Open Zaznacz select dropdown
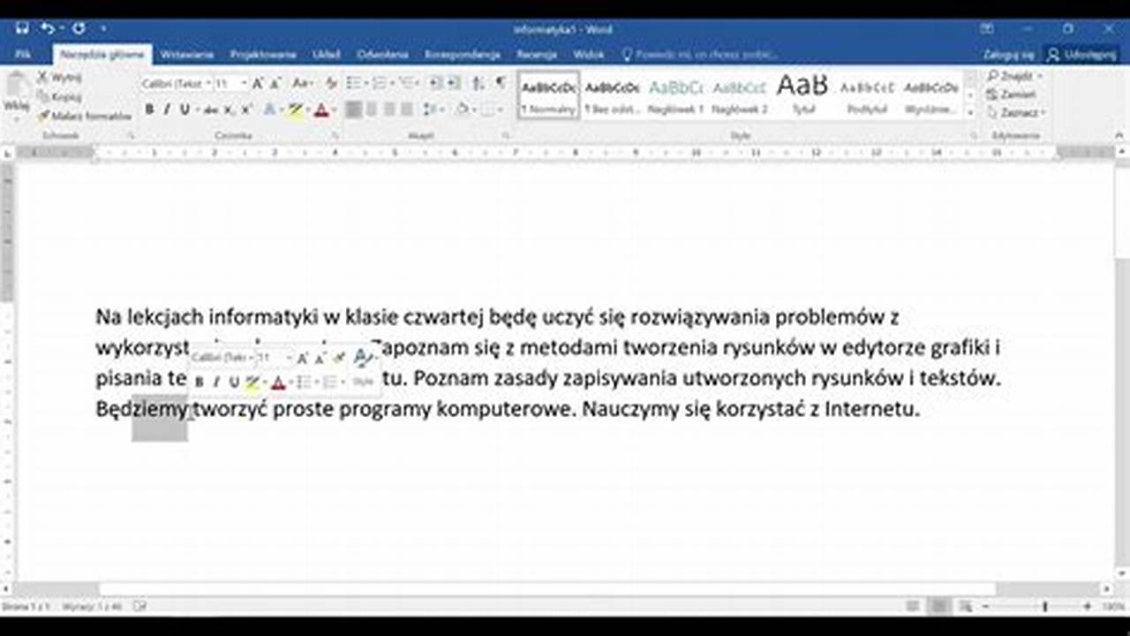Image resolution: width=1130 pixels, height=636 pixels. (1017, 113)
